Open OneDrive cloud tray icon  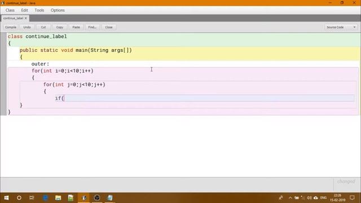[x=316, y=198]
